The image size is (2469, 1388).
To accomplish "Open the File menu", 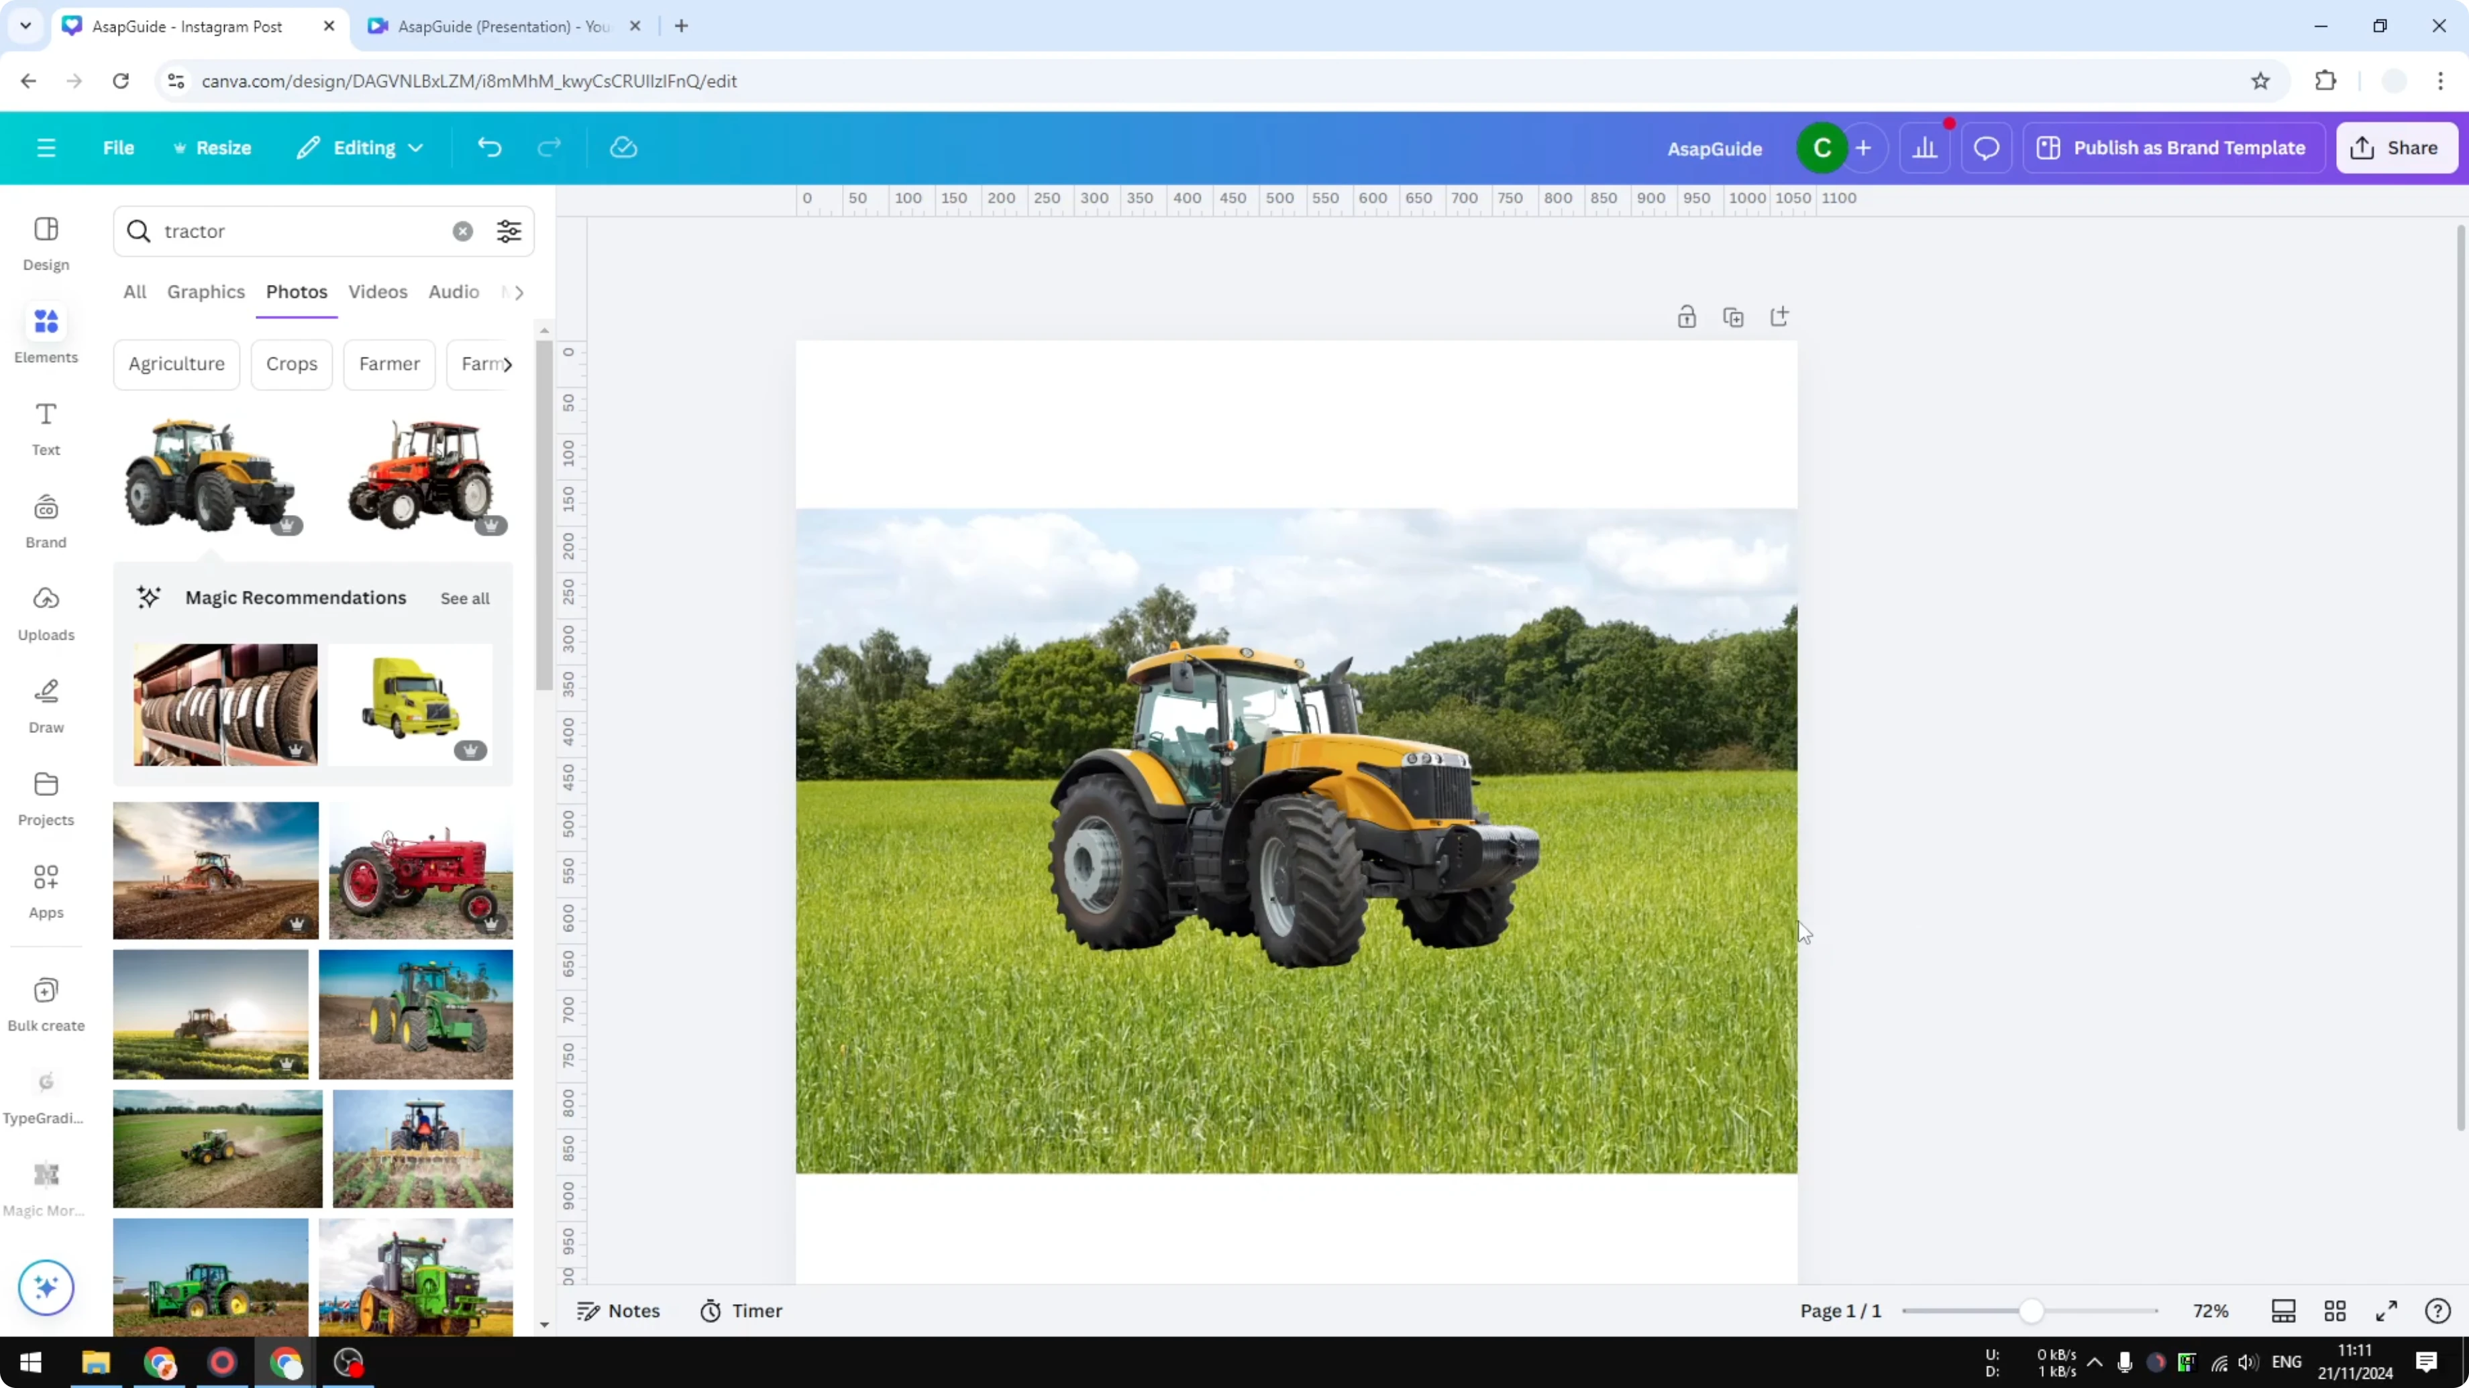I will [119, 147].
